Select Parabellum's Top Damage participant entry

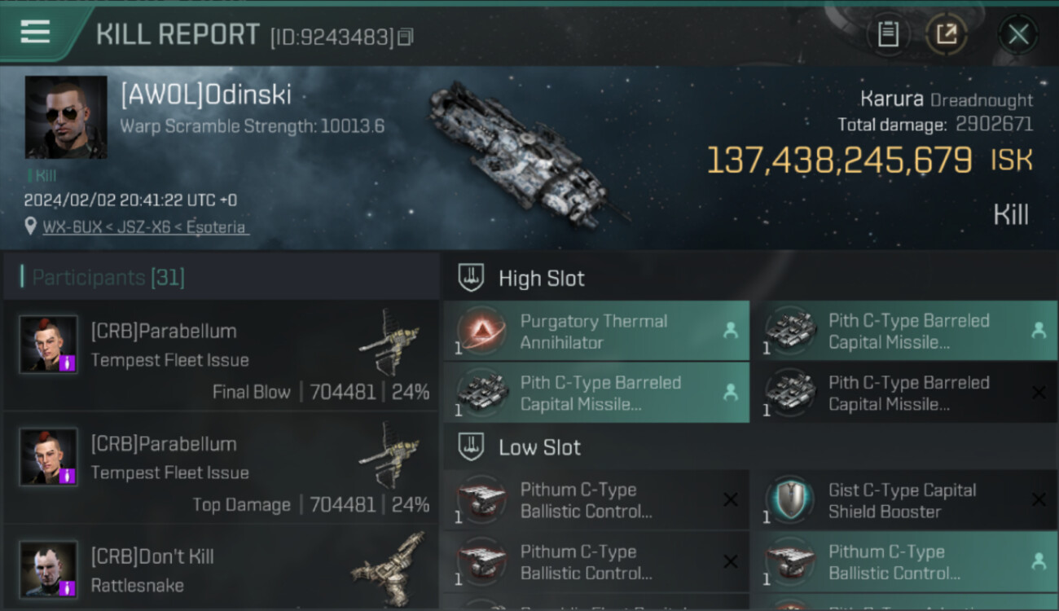pos(222,469)
